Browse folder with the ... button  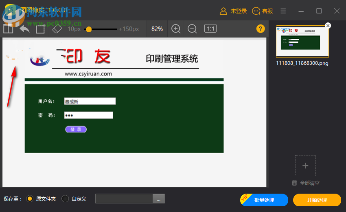click(159, 199)
